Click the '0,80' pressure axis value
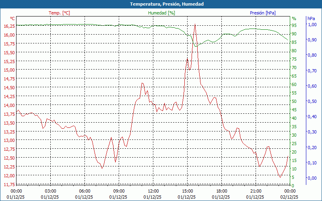The height and width of the screenshot is (201, 322). (312, 55)
